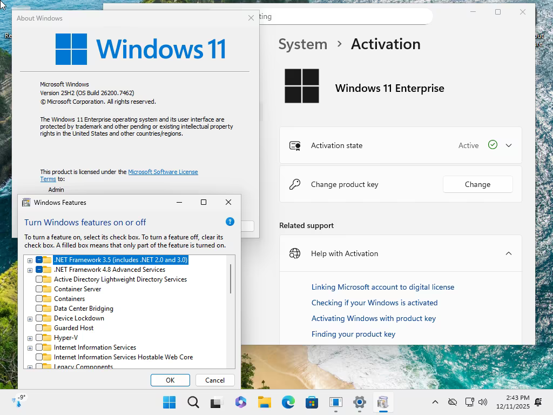Open Checking if your Windows is activated

[x=374, y=303]
